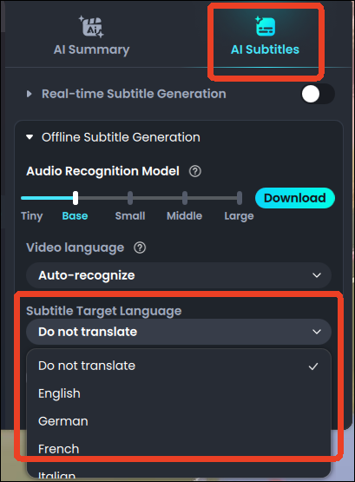Set model slider to Small tick

[130, 198]
